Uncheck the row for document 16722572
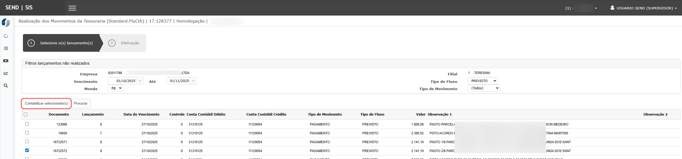This screenshot has width=682, height=159. 27,150
